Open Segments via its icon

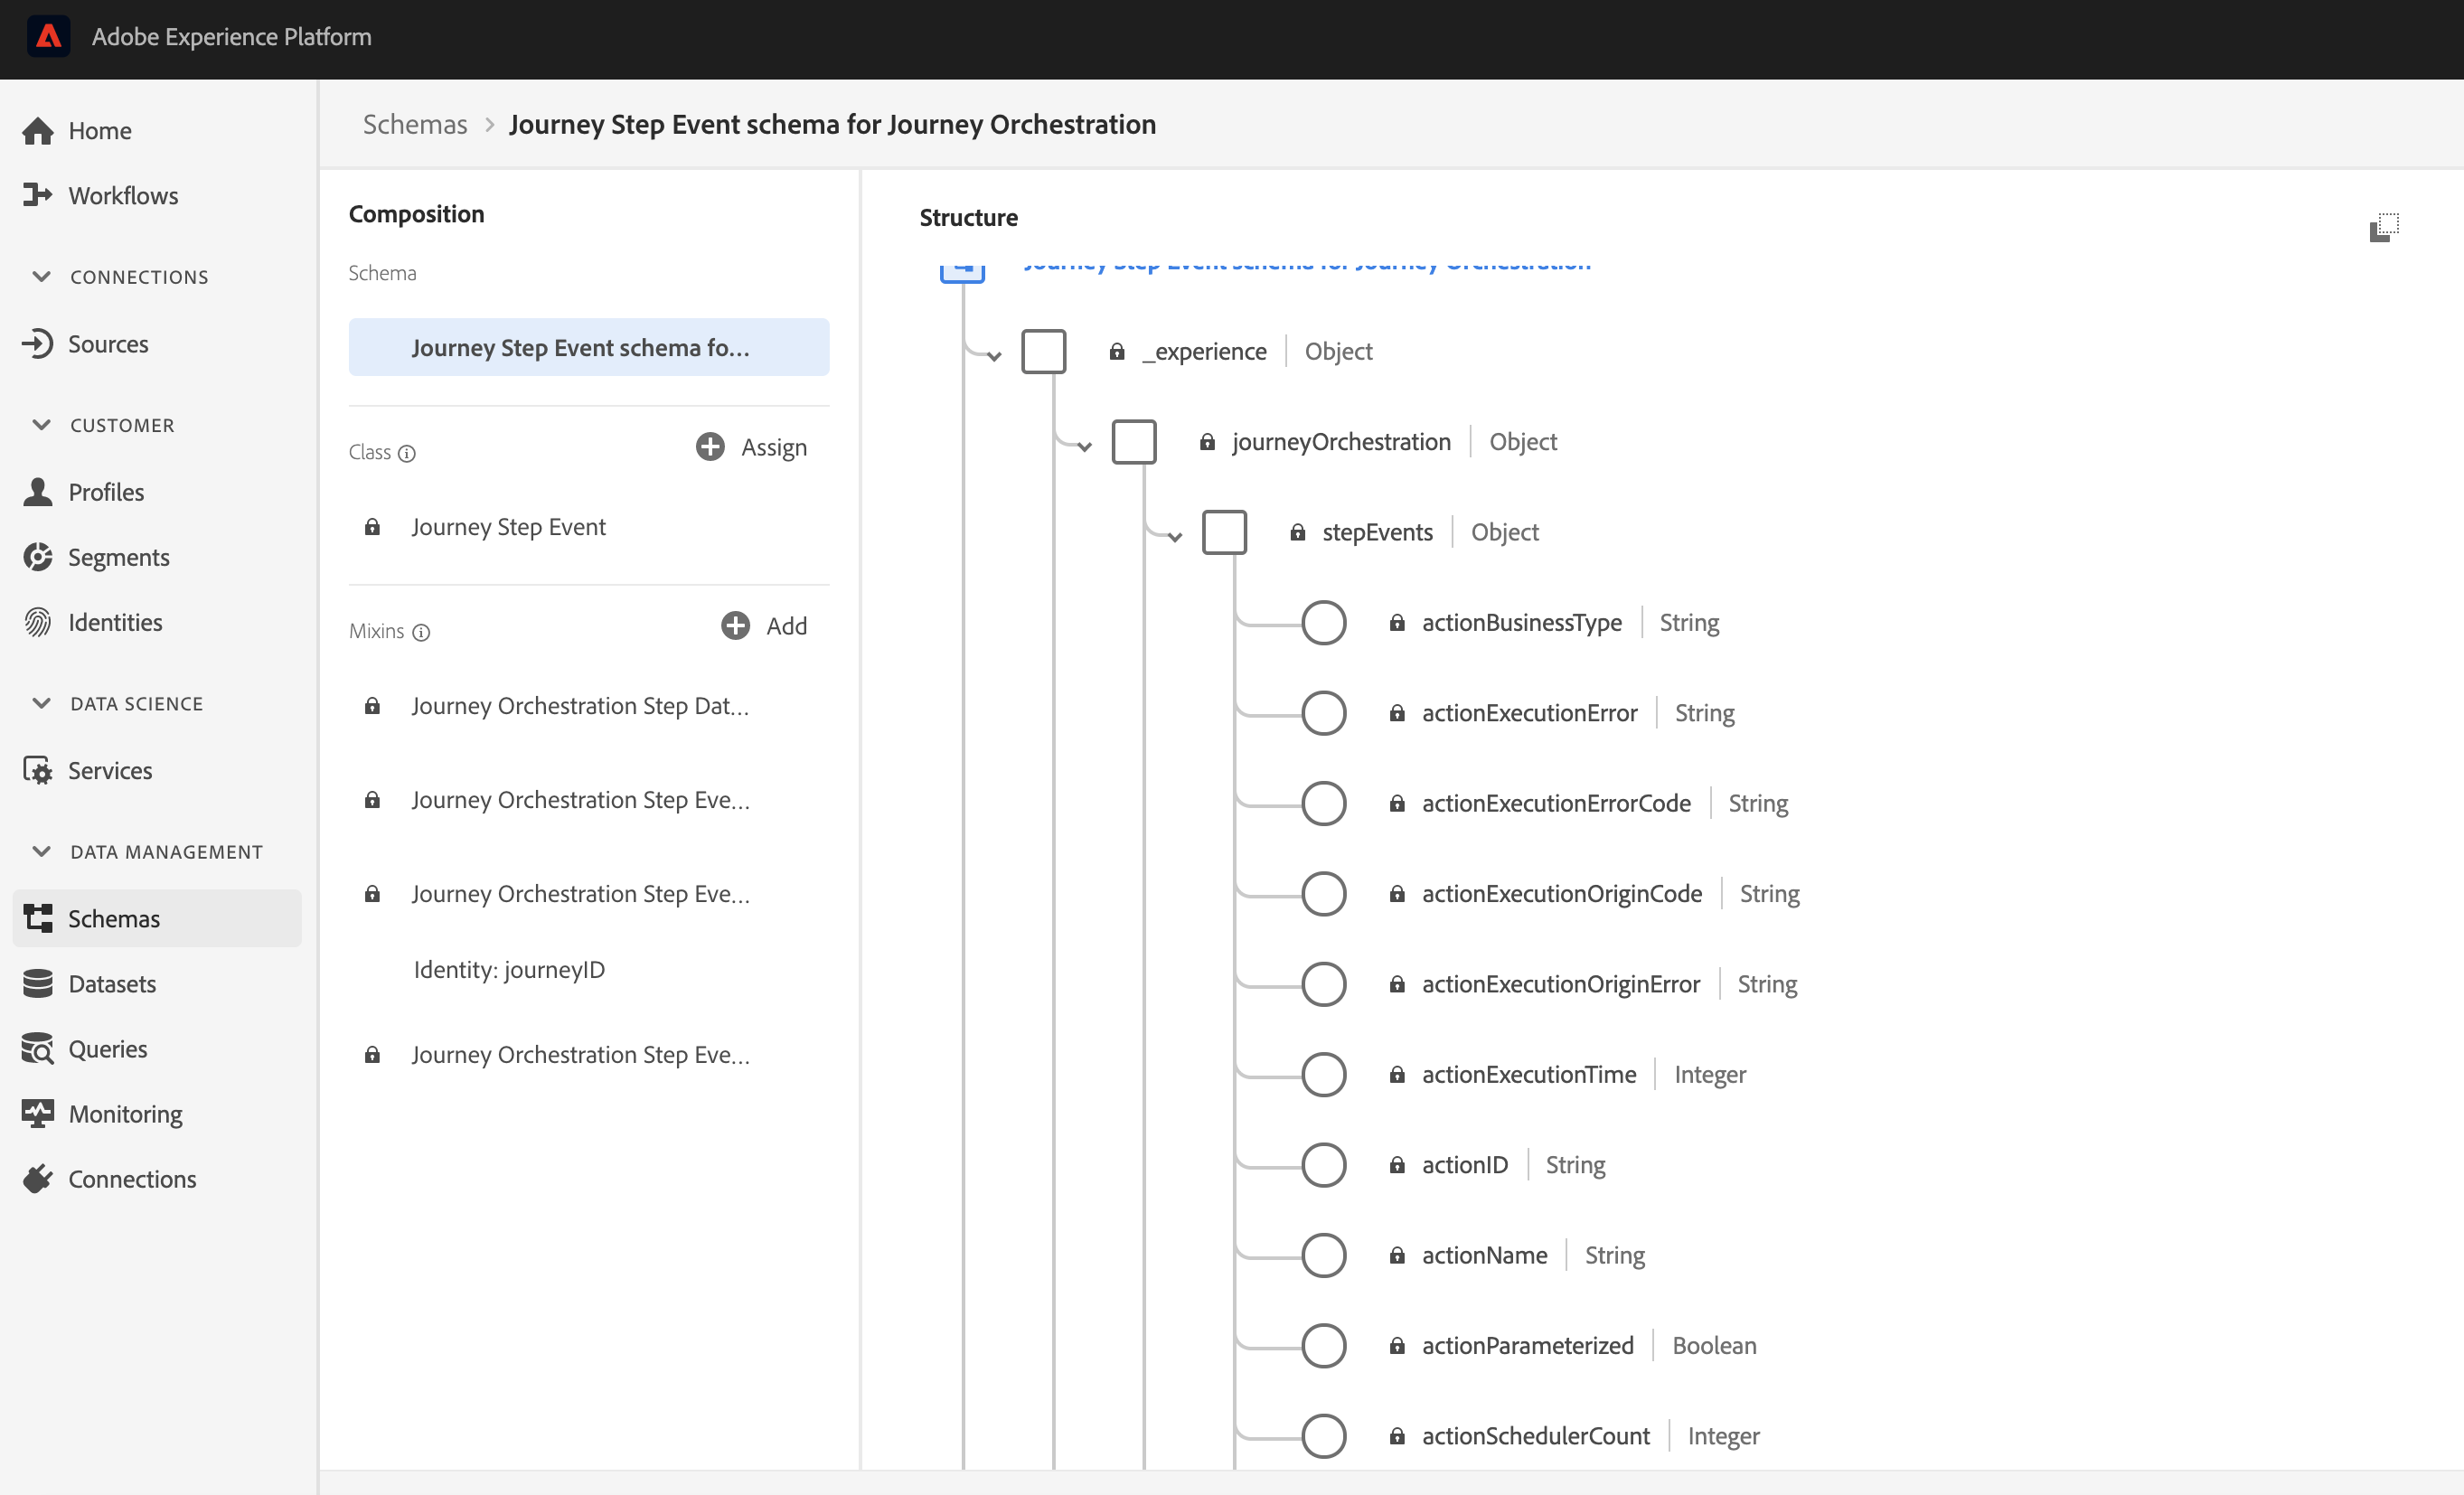click(37, 557)
